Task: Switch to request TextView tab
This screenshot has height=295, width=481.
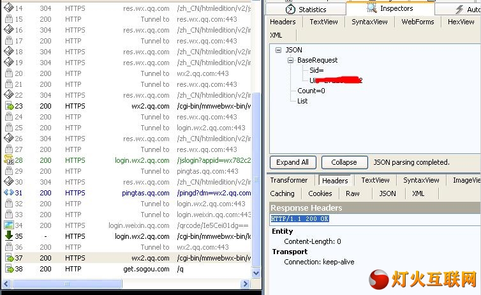Action: click(323, 22)
